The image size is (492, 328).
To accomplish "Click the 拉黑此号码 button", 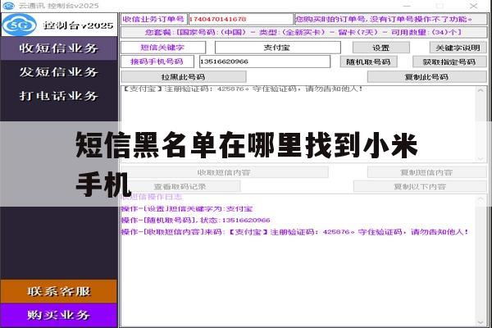I will coord(183,77).
